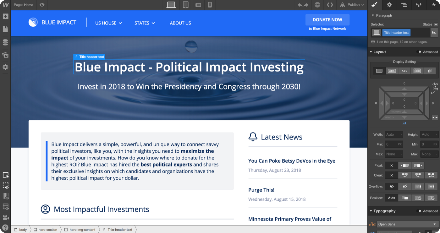Set clear to right
The image size is (440, 233).
[418, 175]
